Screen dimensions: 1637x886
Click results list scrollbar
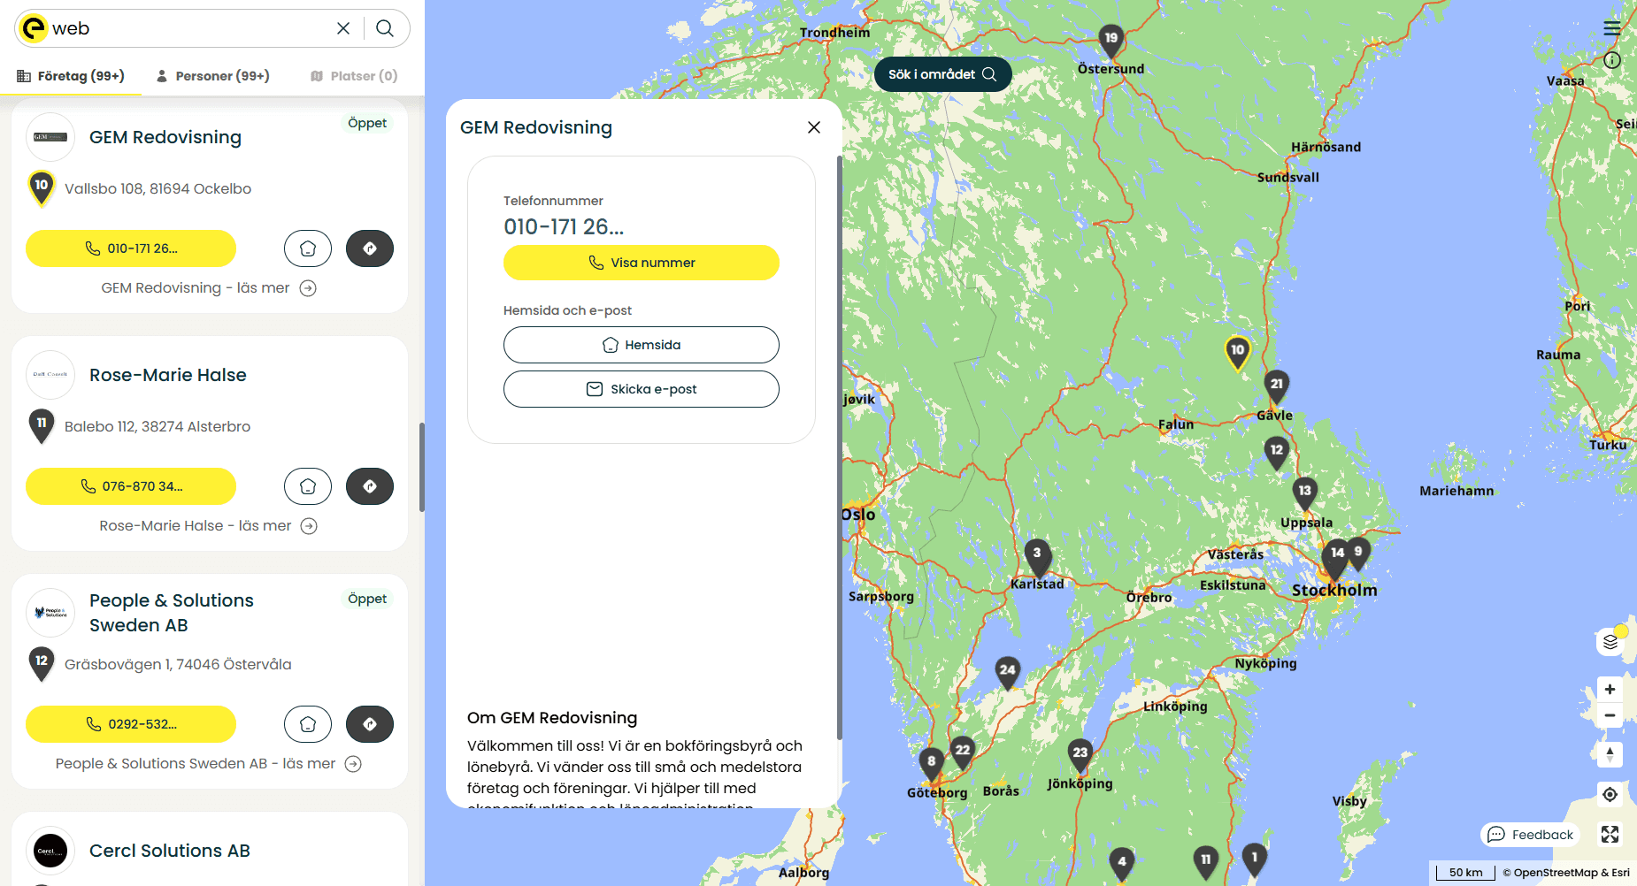[422, 467]
